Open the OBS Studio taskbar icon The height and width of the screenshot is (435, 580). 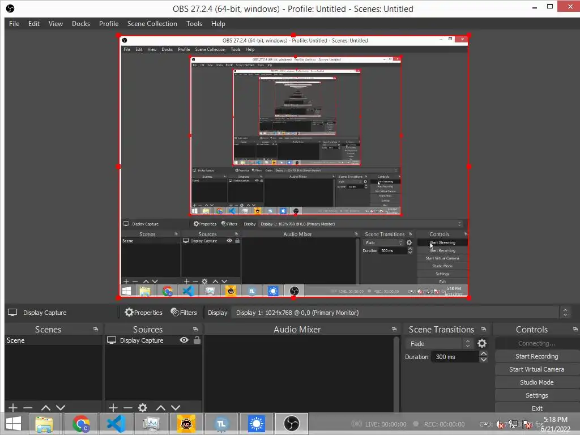point(292,424)
